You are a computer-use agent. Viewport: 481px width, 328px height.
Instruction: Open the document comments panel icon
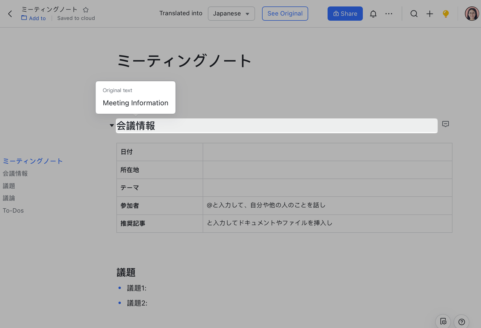tap(443, 321)
